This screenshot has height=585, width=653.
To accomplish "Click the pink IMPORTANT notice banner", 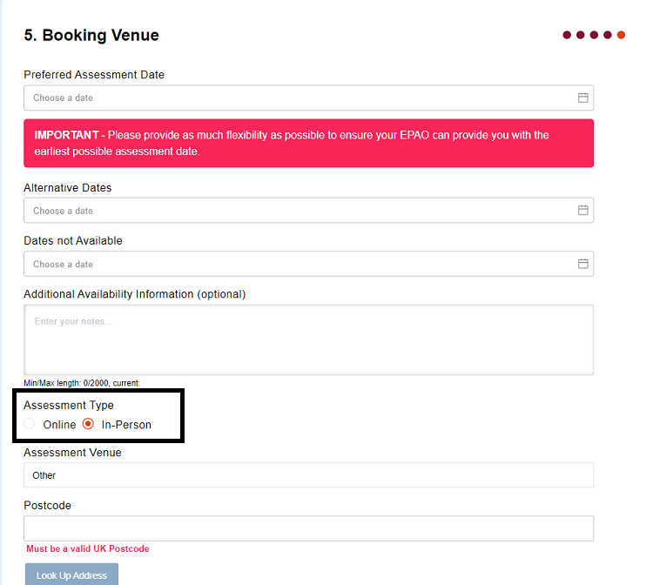I will (308, 143).
